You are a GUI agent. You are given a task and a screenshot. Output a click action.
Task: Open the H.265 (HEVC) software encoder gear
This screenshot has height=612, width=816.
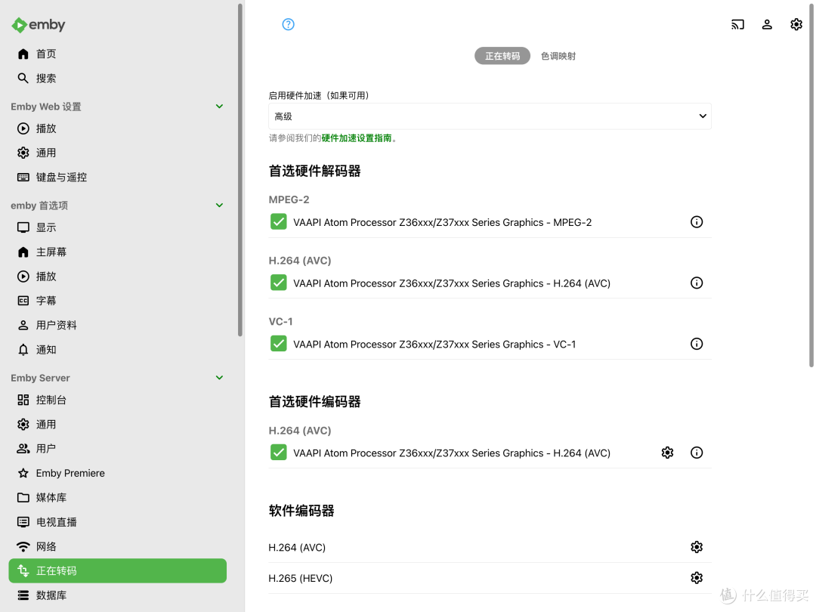[696, 577]
